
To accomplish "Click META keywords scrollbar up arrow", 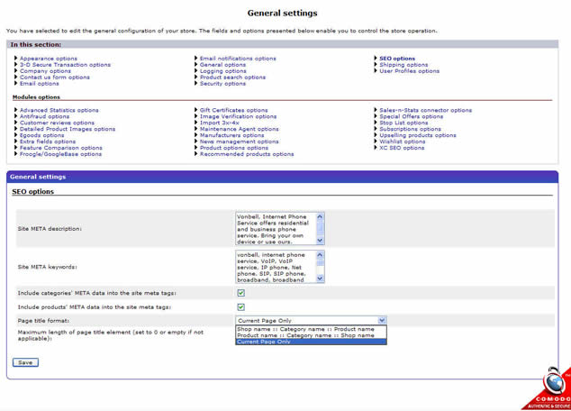I will coord(320,255).
